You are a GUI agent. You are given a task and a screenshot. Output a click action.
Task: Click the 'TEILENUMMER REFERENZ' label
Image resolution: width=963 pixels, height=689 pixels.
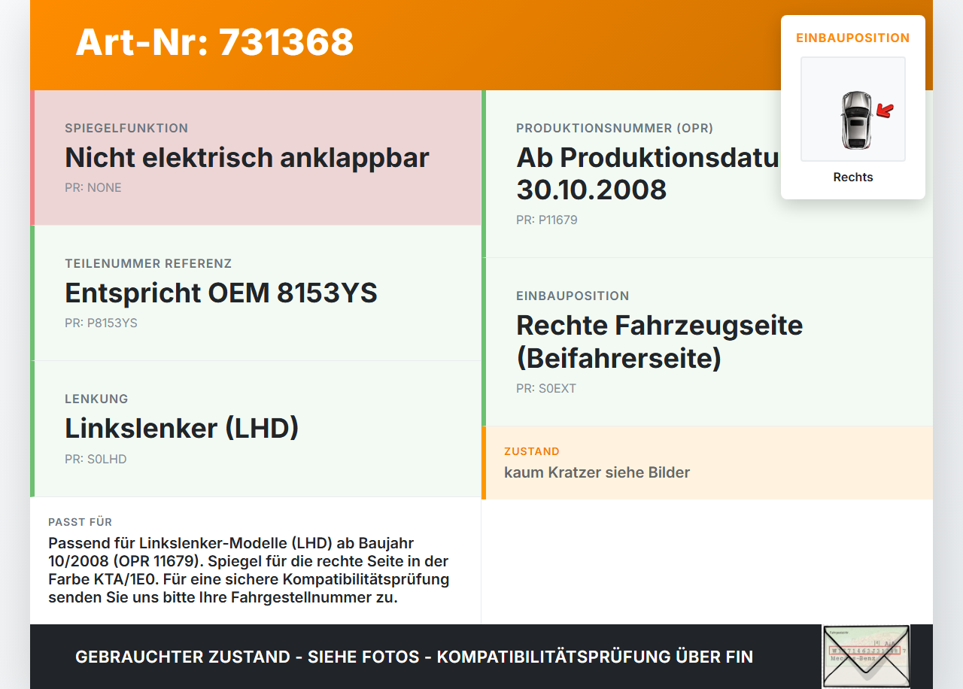point(148,264)
